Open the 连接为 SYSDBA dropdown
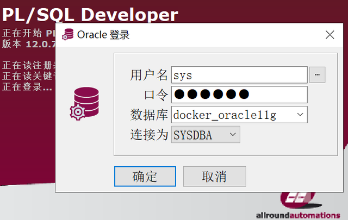 [206, 134]
